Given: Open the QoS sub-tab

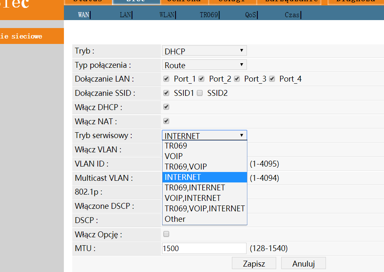Looking at the screenshot, I should click(251, 15).
